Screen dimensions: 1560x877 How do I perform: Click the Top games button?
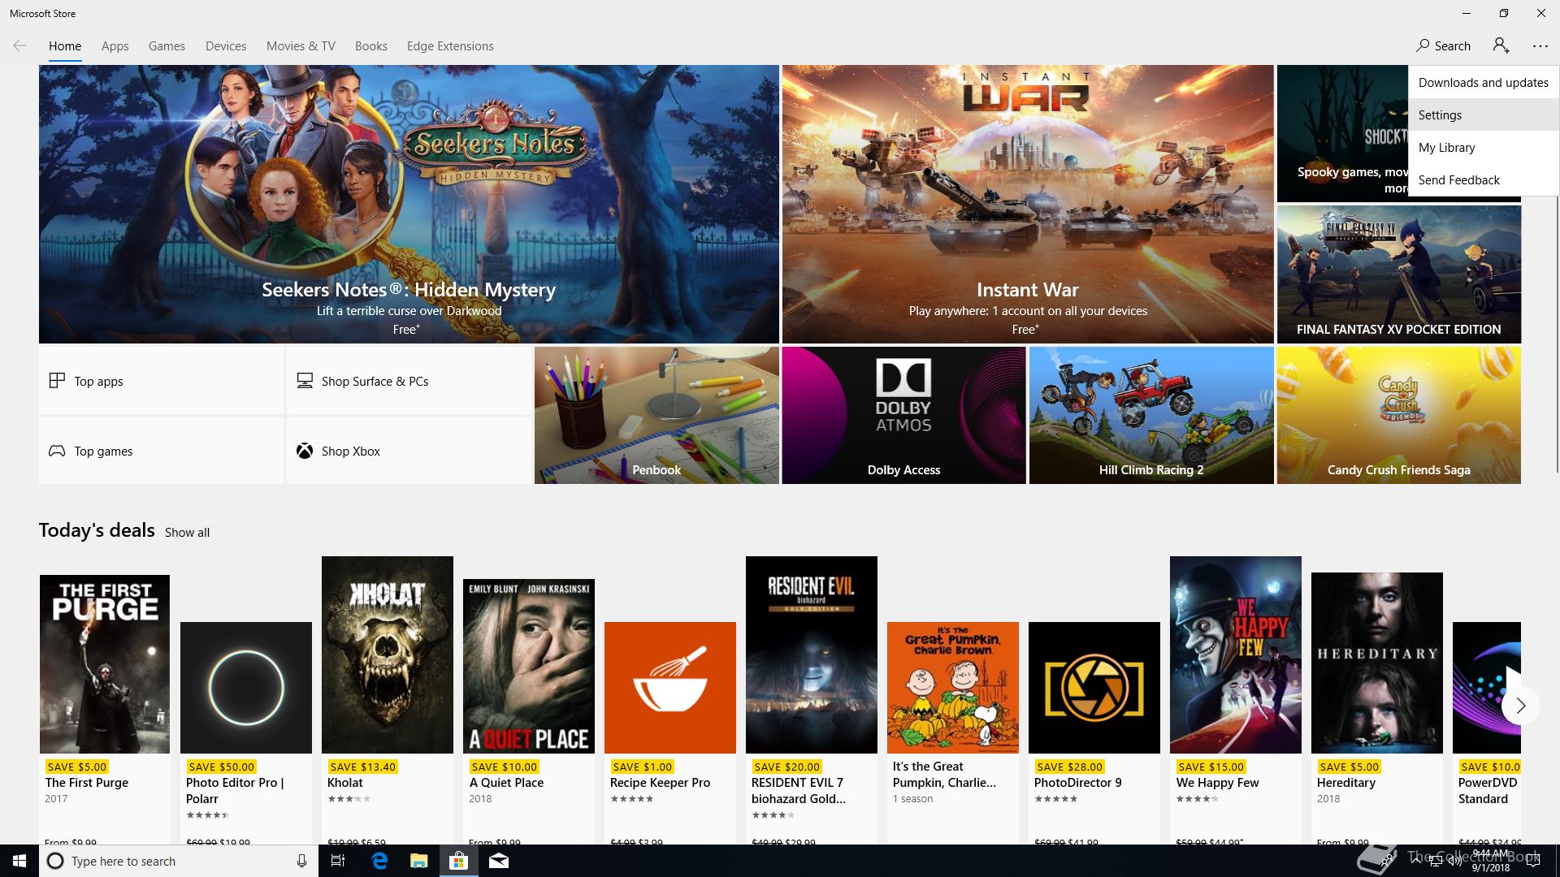point(161,451)
